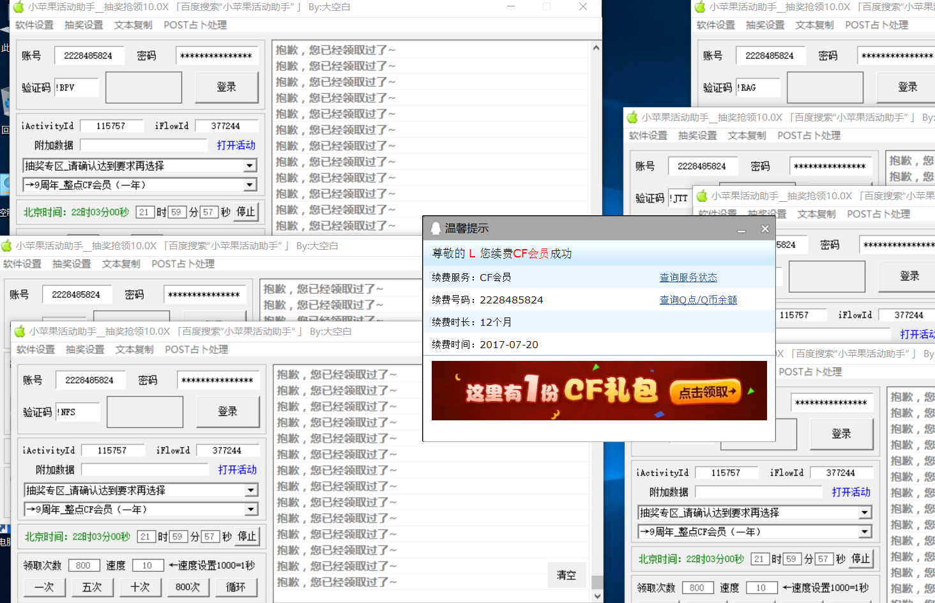Focus the captcha field containing !JTT
Viewport: 935px width, 603px height.
click(679, 198)
